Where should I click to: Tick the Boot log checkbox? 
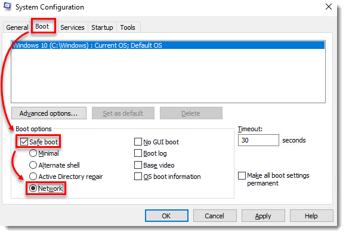(138, 153)
